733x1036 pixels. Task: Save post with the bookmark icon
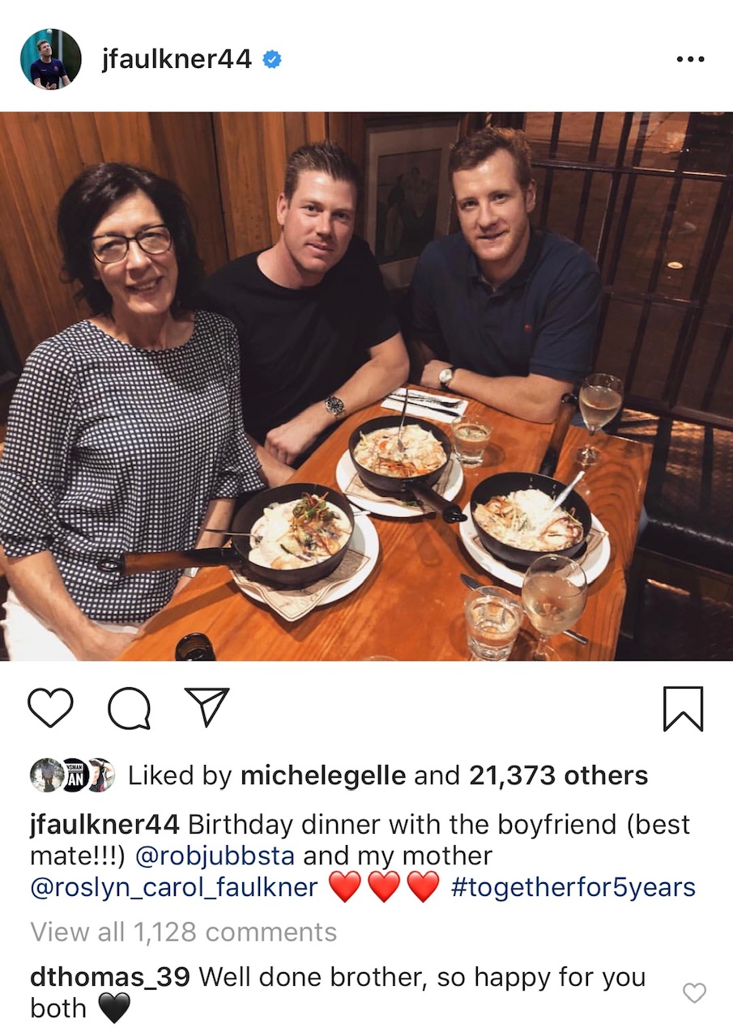(683, 709)
